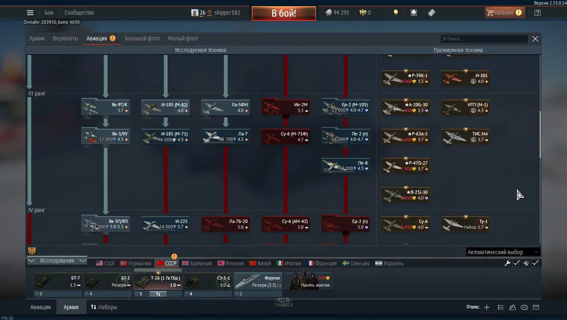Open the chat bubble icon
The width and height of the screenshot is (567, 320).
[524, 307]
